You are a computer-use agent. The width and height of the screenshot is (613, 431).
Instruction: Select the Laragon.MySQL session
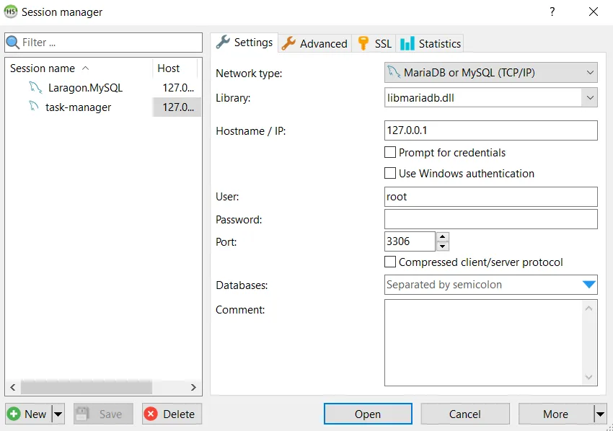tap(85, 87)
